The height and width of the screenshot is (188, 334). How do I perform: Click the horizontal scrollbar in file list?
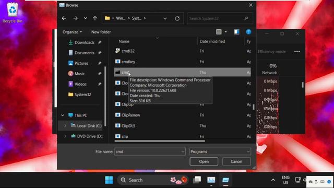coord(160,141)
